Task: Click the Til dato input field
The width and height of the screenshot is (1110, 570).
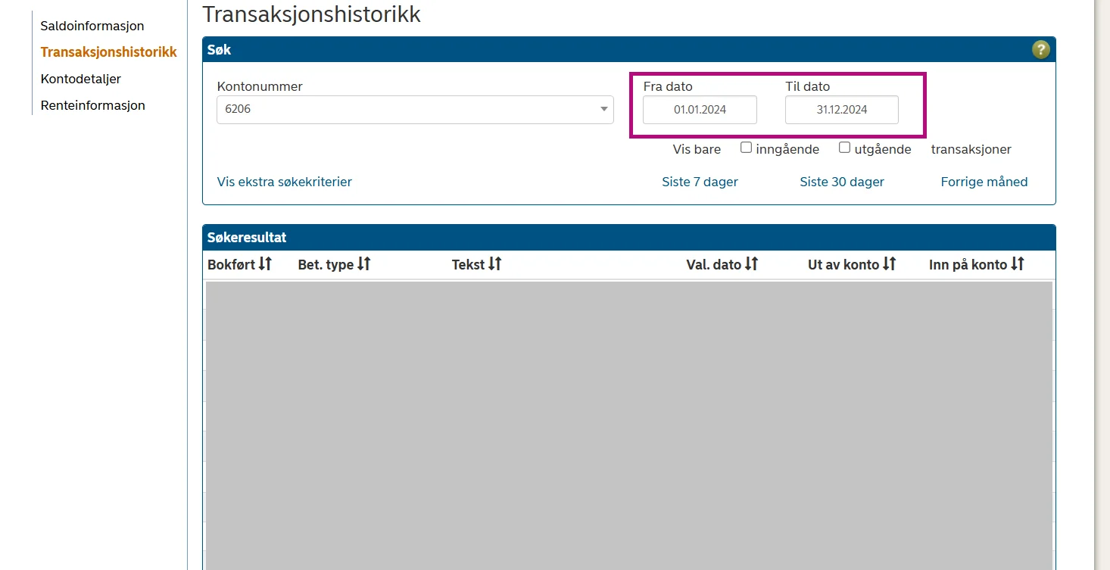Action: click(x=841, y=110)
